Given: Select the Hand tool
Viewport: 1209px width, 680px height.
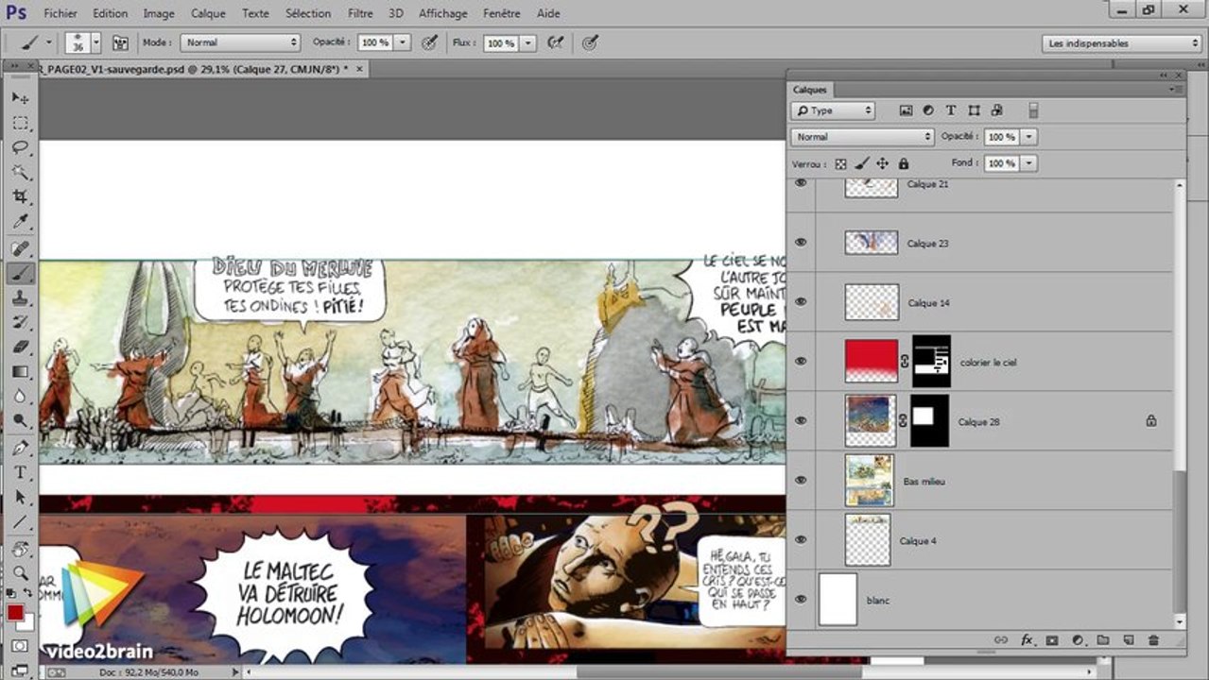Looking at the screenshot, I should coord(21,548).
